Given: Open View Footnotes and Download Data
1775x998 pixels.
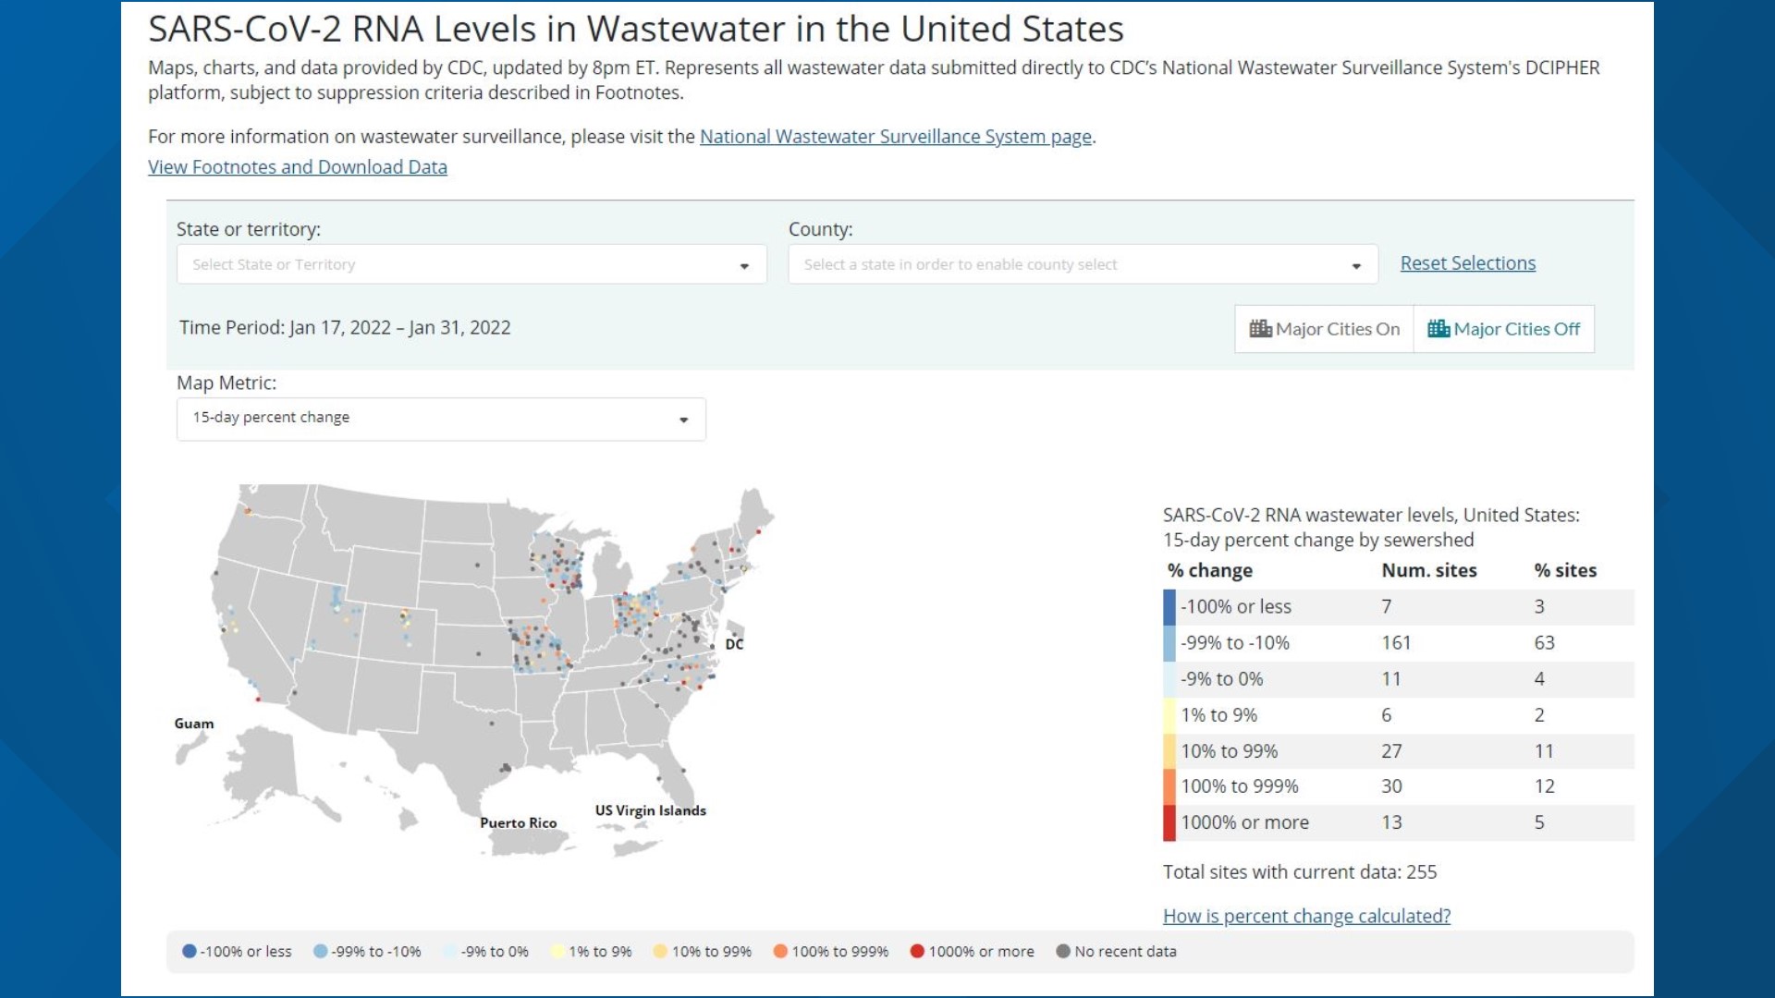Looking at the screenshot, I should 298,167.
